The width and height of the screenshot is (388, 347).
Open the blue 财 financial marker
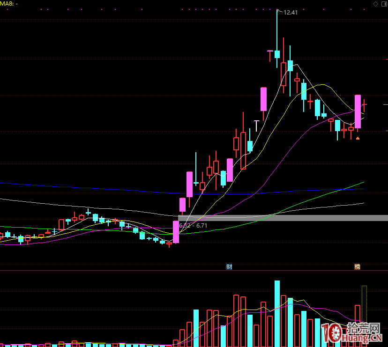pos(230,266)
